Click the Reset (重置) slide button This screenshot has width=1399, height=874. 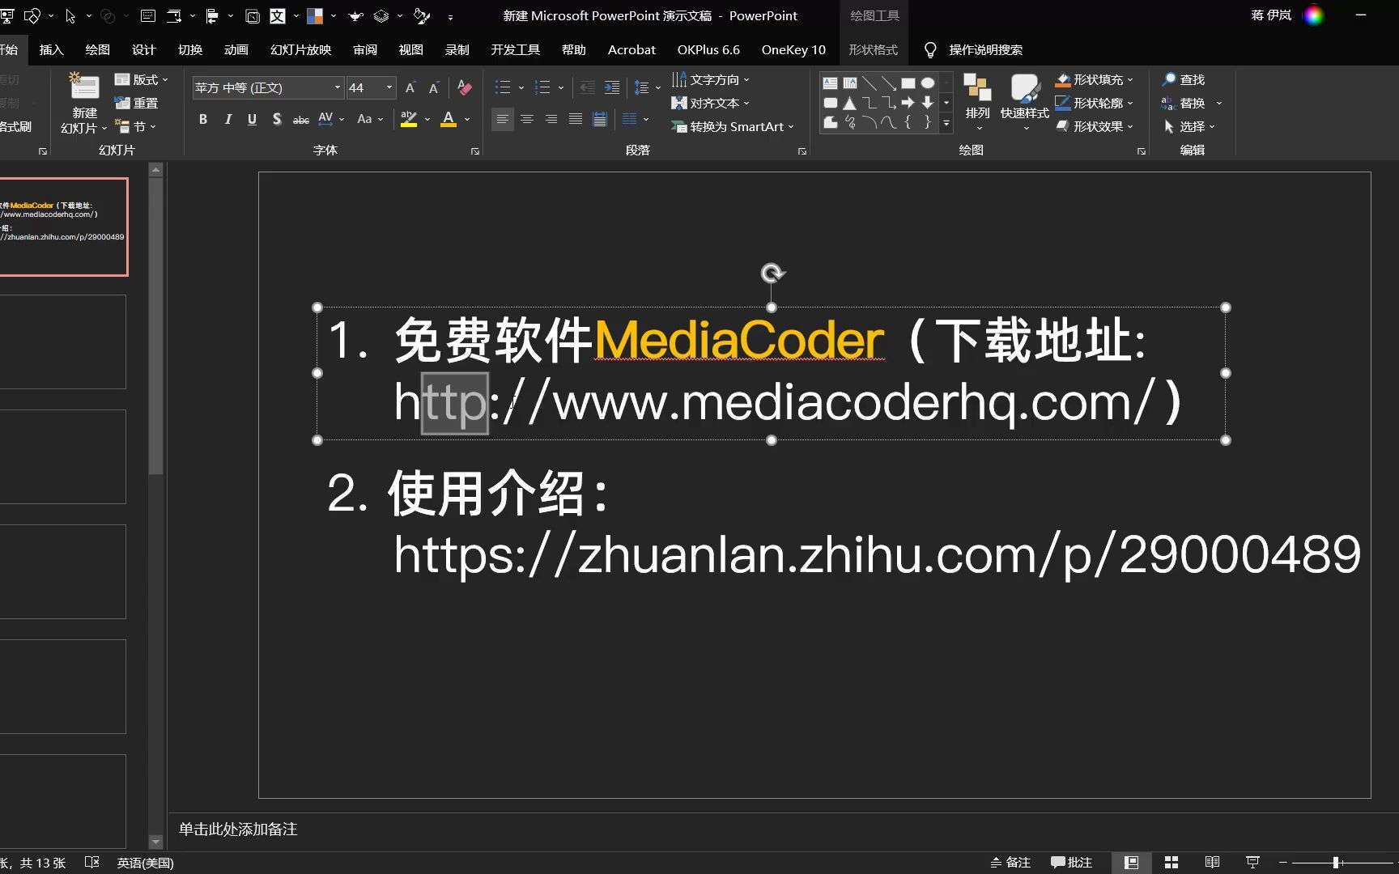pyautogui.click(x=137, y=103)
